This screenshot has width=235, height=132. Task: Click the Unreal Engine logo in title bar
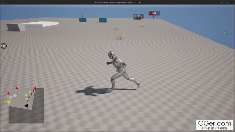(x=2, y=2)
